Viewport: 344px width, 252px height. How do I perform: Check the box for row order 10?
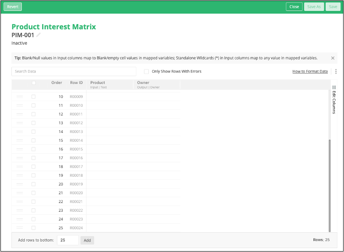[33, 97]
